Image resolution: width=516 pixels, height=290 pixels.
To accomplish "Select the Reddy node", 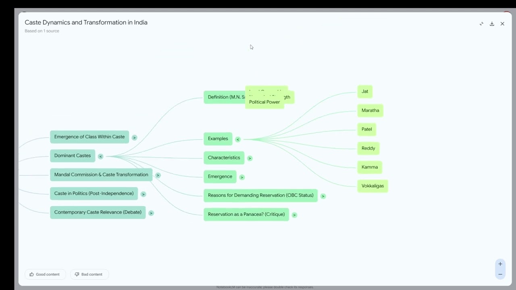I will [x=368, y=148].
